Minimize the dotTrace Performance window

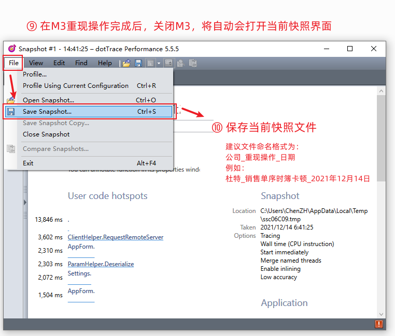tap(327, 49)
